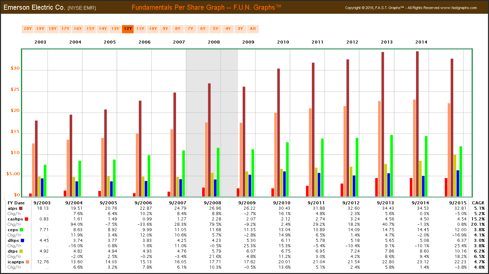Viewport: 489px width, 274px height.
Task: Click the 2008 green ceps bar
Action: tap(218, 172)
